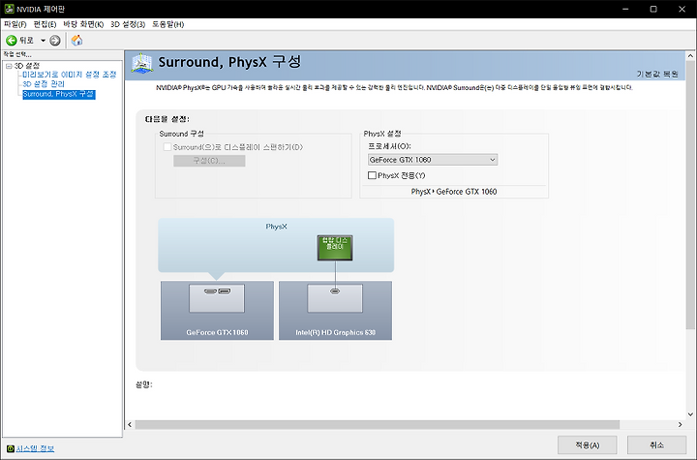Click the PhysX ‣ GeForce GTX 1060 status text
This screenshot has width=697, height=460.
click(x=454, y=192)
